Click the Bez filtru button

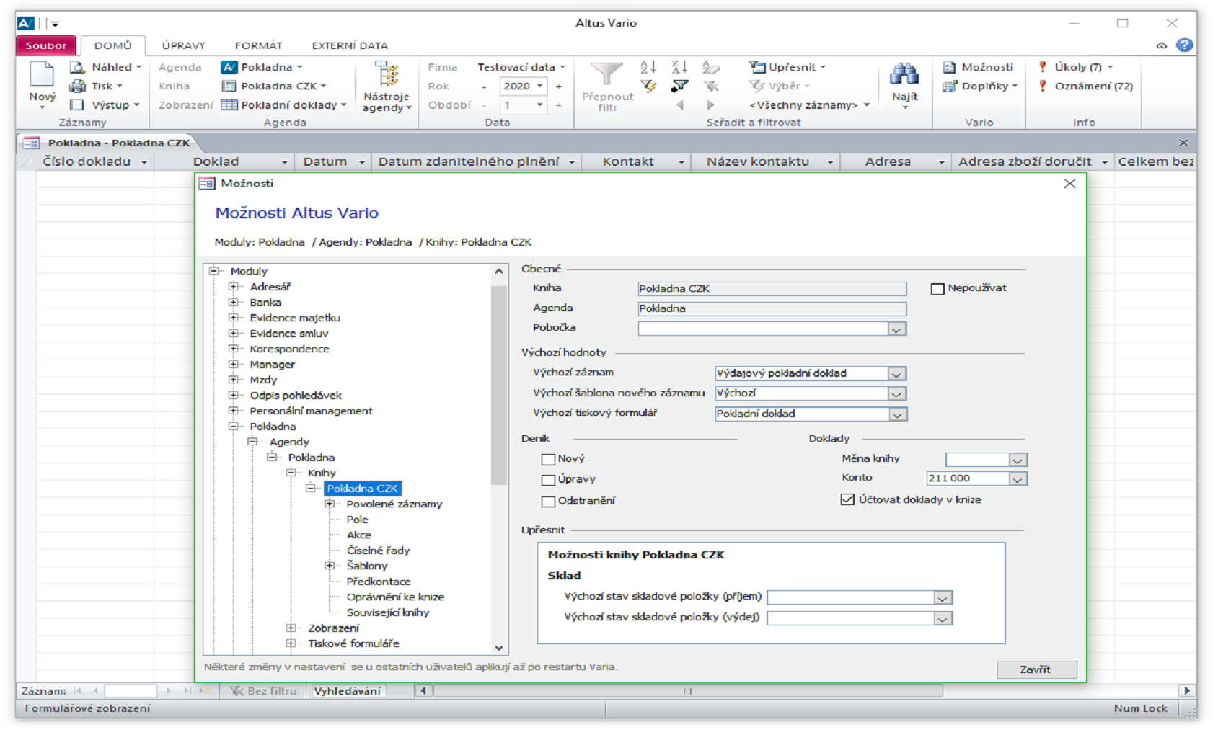tap(264, 691)
